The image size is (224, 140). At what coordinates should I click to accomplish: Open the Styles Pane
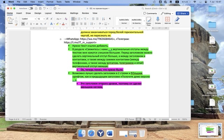pos(148,21)
